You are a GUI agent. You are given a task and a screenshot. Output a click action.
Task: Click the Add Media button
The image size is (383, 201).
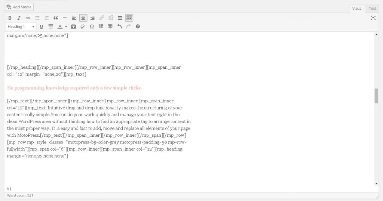pyautogui.click(x=19, y=7)
